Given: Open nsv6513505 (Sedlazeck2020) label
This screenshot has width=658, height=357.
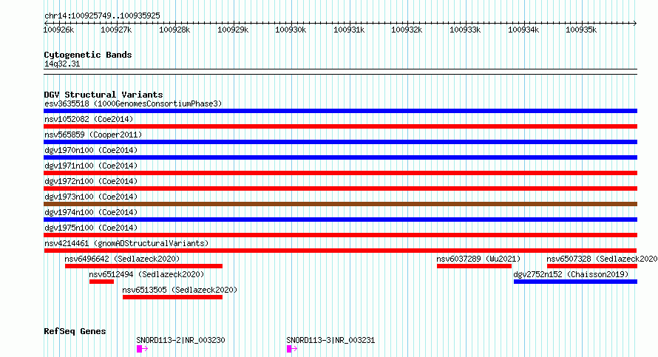Looking at the screenshot, I should (180, 290).
